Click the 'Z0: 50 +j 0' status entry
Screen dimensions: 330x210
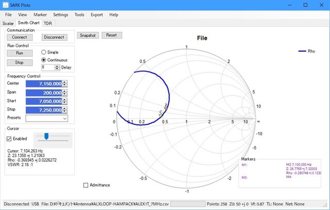coord(239,204)
